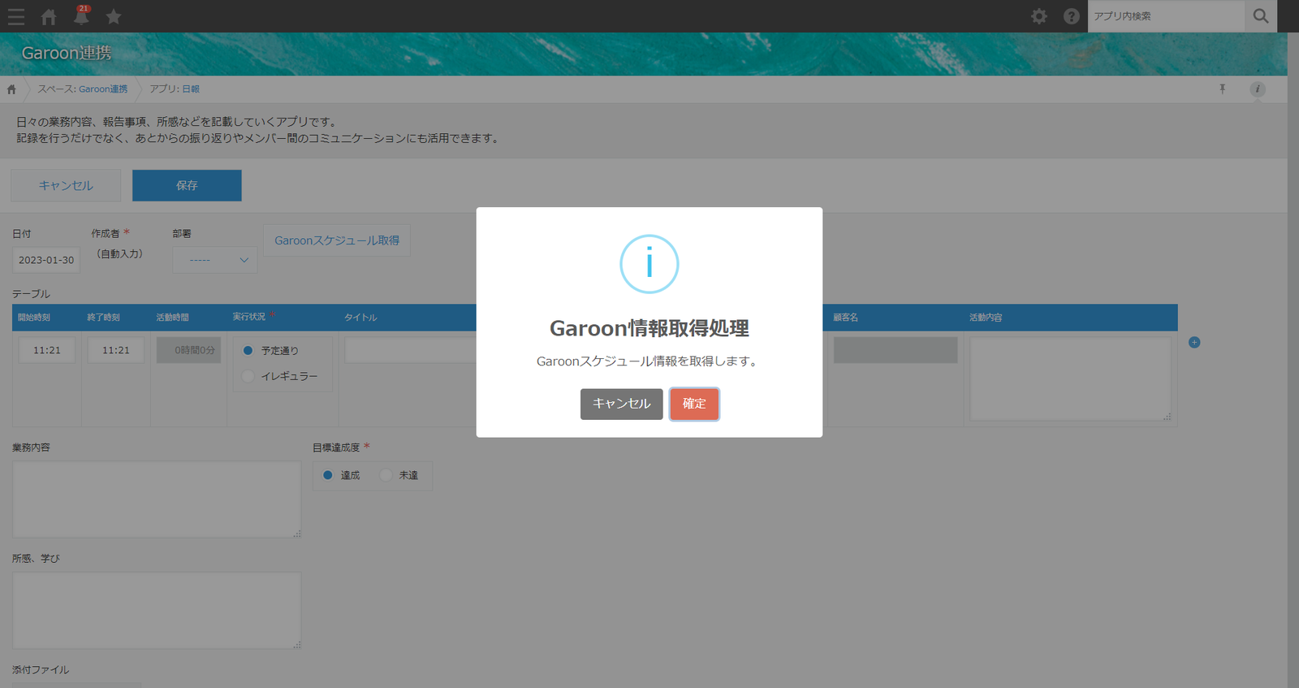The width and height of the screenshot is (1299, 688).
Task: Click the タイトル column header
Action: point(360,318)
